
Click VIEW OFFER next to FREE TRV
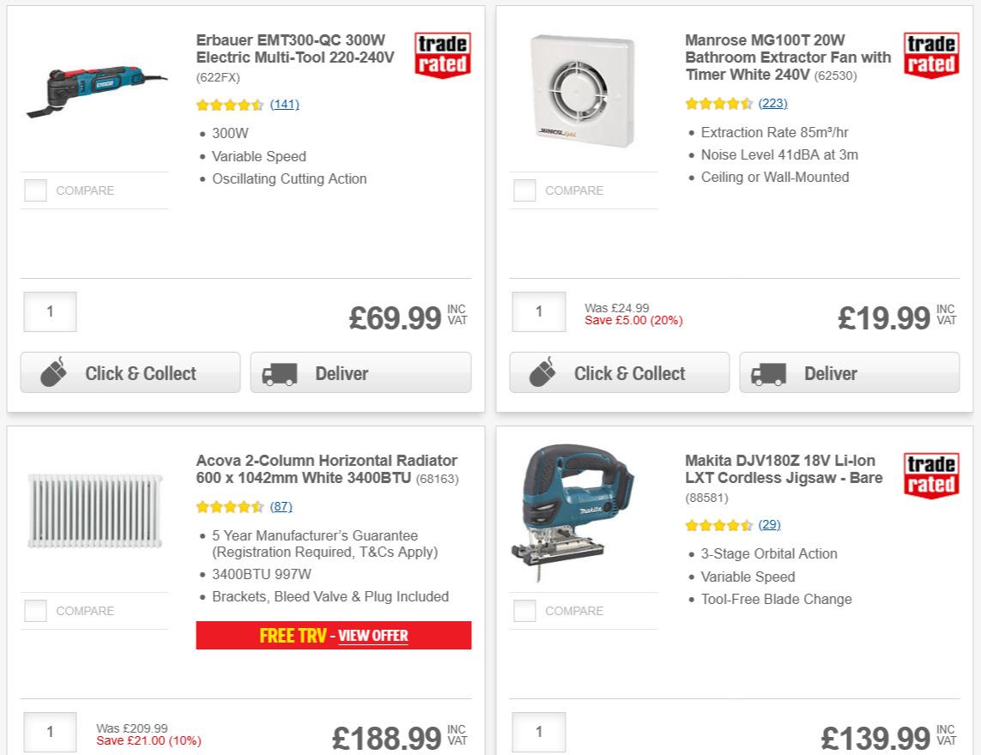[x=375, y=635]
